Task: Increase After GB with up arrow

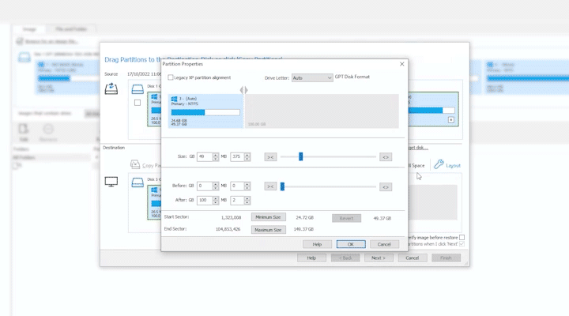Action: (216, 198)
